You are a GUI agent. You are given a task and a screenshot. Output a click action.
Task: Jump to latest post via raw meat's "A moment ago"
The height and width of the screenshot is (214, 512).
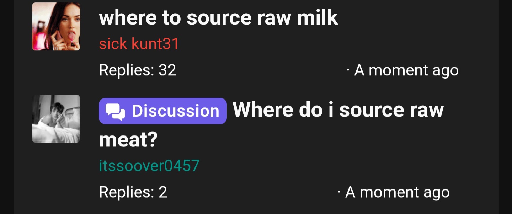click(398, 192)
